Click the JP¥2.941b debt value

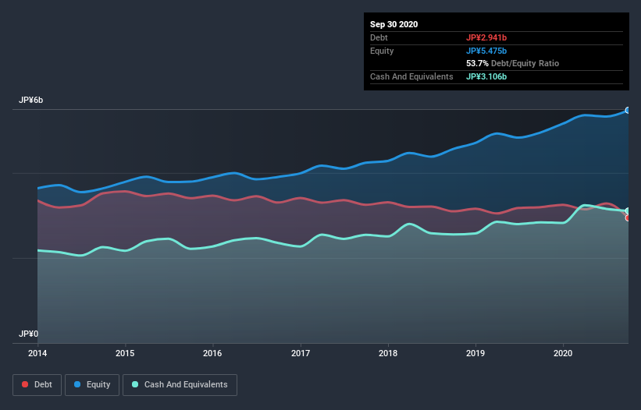486,37
